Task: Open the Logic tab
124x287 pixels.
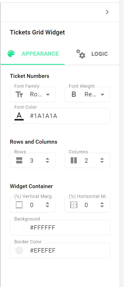Action: (x=92, y=54)
